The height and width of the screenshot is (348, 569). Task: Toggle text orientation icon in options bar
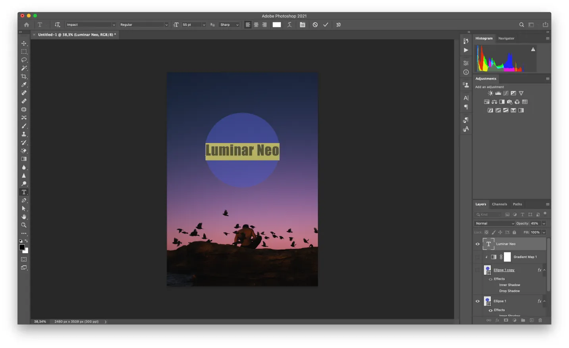(x=57, y=25)
